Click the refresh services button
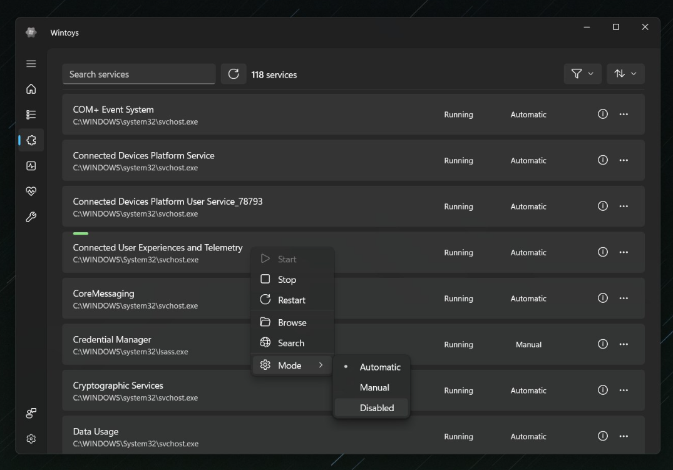This screenshot has width=673, height=470. (234, 74)
